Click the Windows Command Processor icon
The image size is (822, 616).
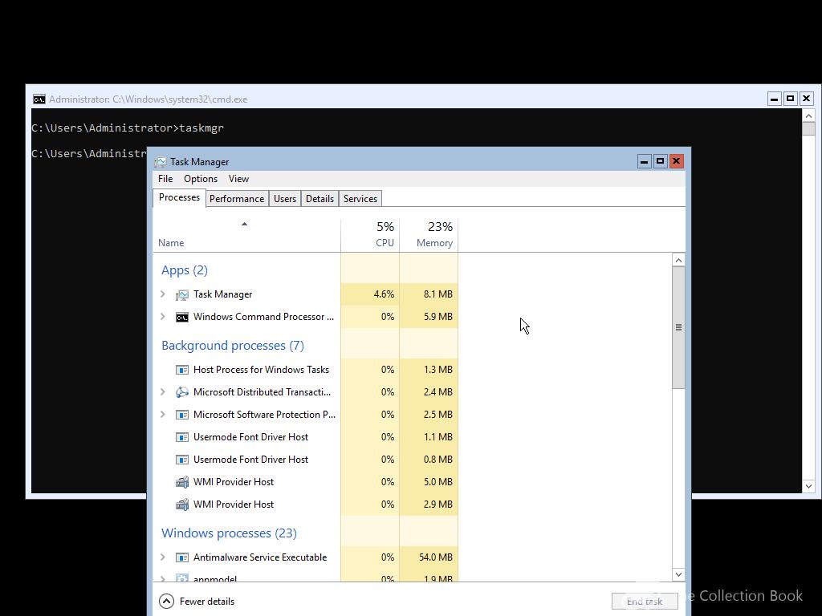click(182, 317)
